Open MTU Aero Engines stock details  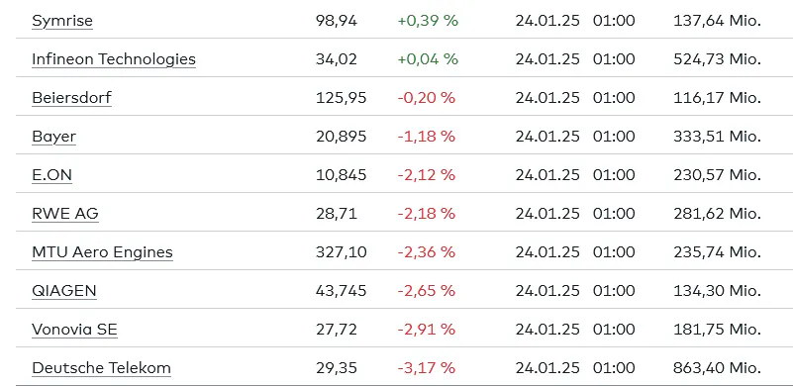click(x=102, y=252)
